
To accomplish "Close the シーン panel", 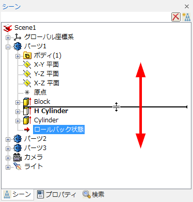I will pos(187,7).
